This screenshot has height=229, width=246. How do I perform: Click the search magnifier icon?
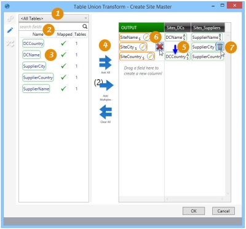click(85, 26)
